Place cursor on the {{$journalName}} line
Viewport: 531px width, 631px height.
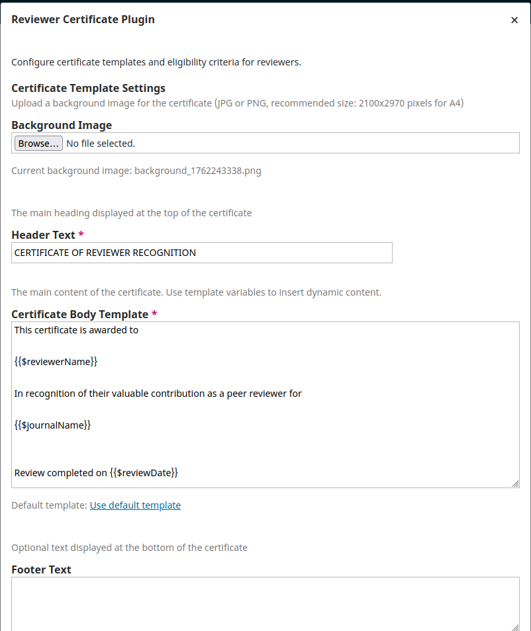click(53, 425)
